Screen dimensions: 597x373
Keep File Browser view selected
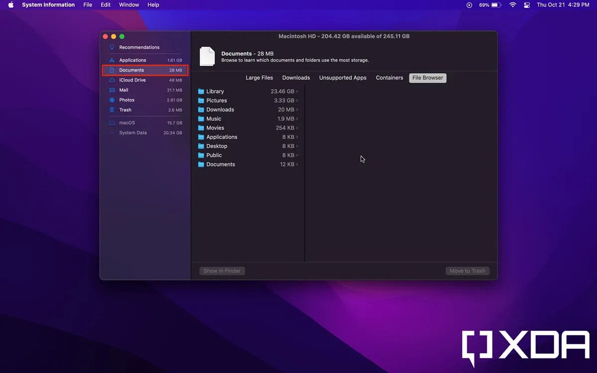tap(427, 78)
